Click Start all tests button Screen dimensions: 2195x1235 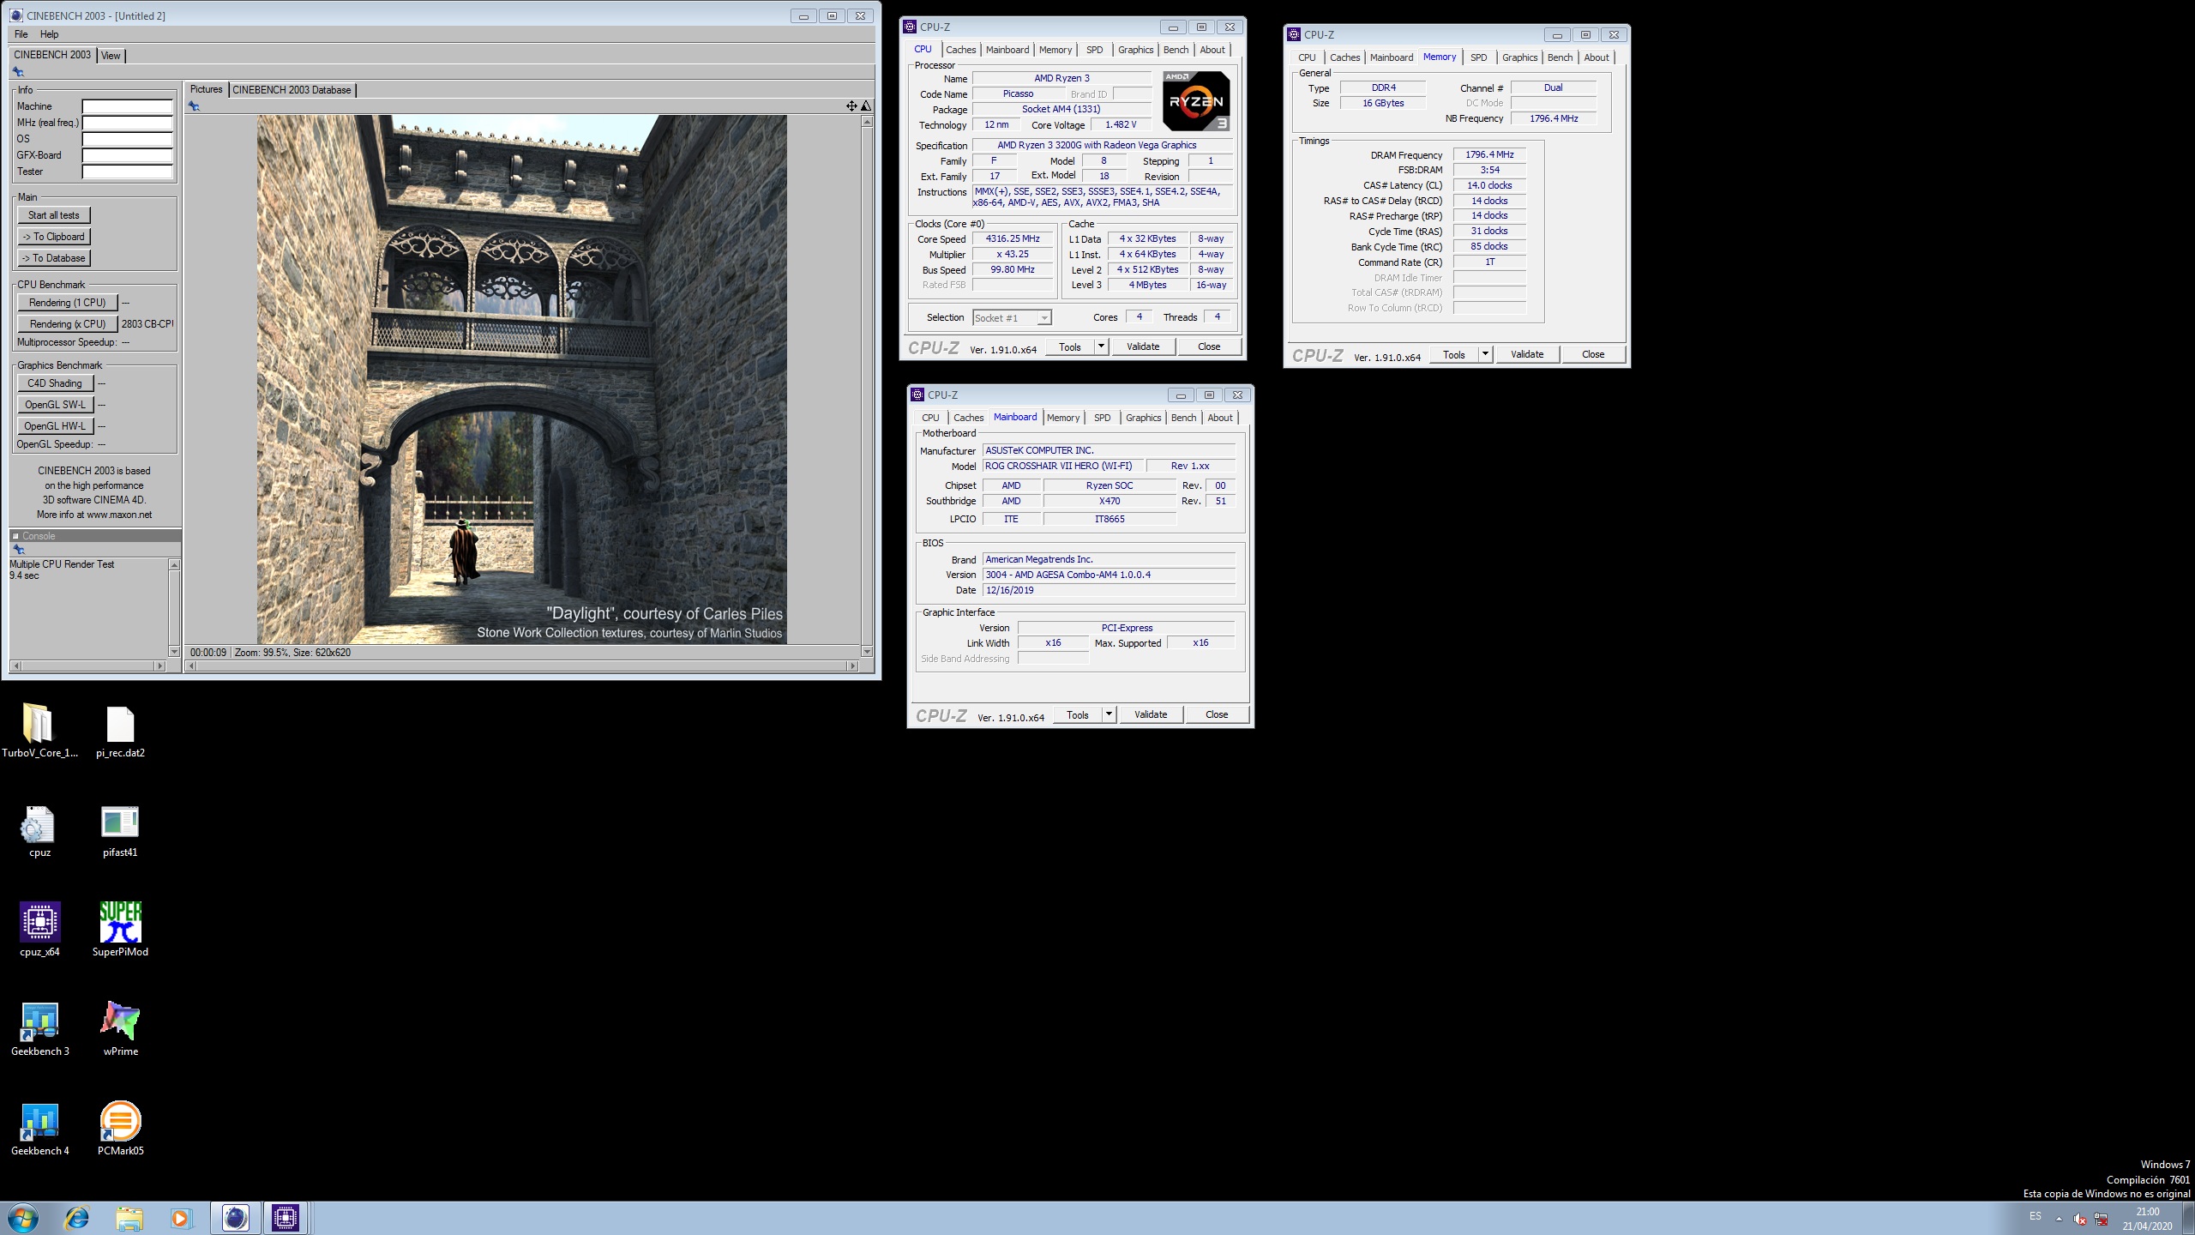(x=54, y=215)
